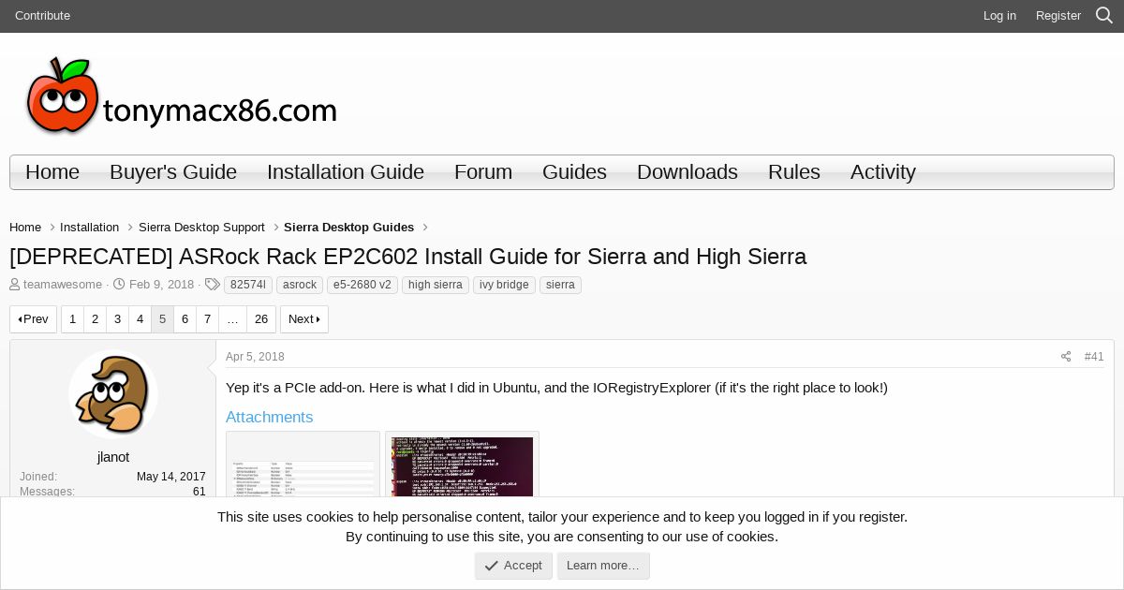This screenshot has height=590, width=1124.
Task: Click the Attachments heading
Action: (269, 417)
